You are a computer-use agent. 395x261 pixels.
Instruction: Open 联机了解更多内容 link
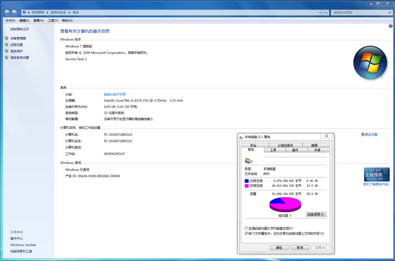pos(377,184)
